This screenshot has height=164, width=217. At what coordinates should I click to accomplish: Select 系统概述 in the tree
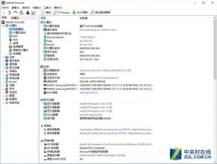[x=16, y=29]
